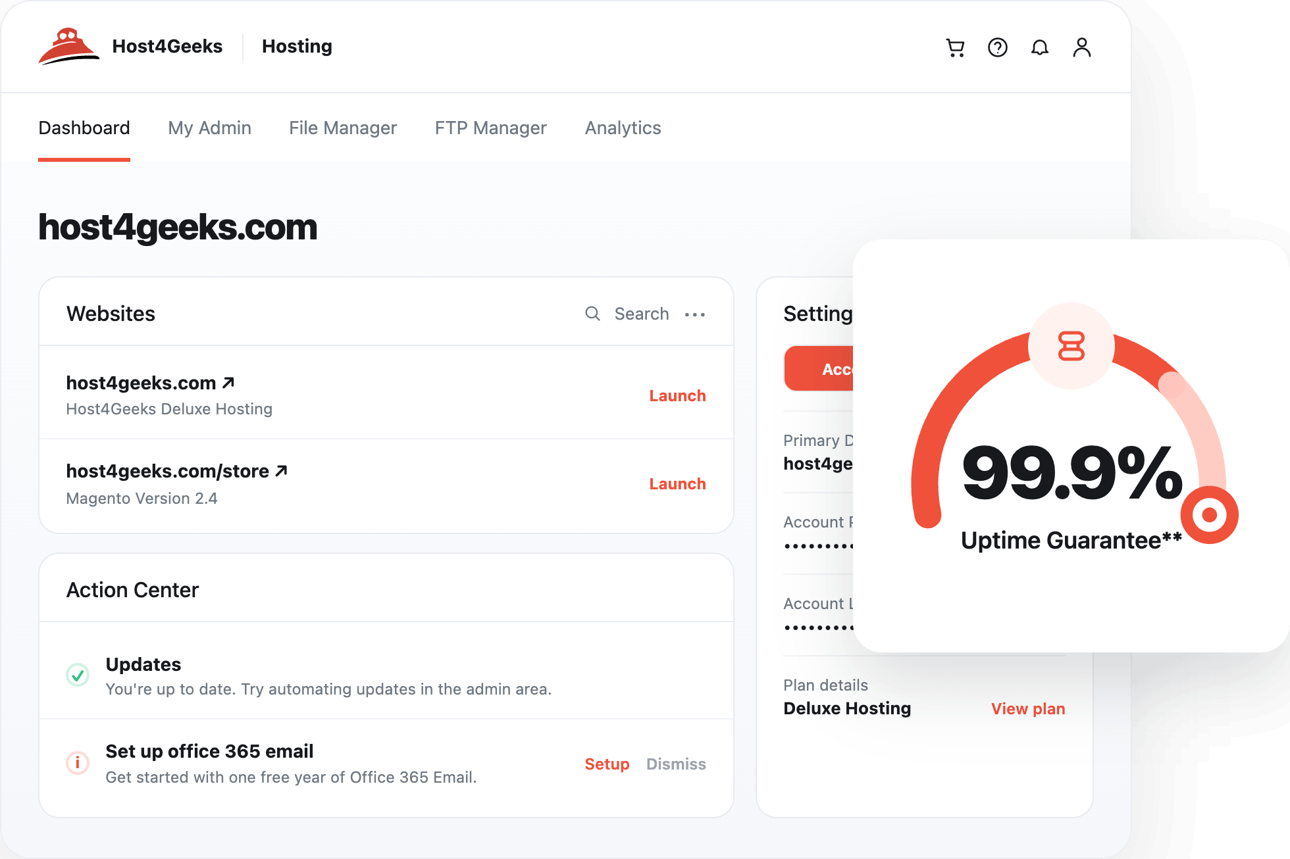Click the Updates heading in Action Center

[143, 664]
